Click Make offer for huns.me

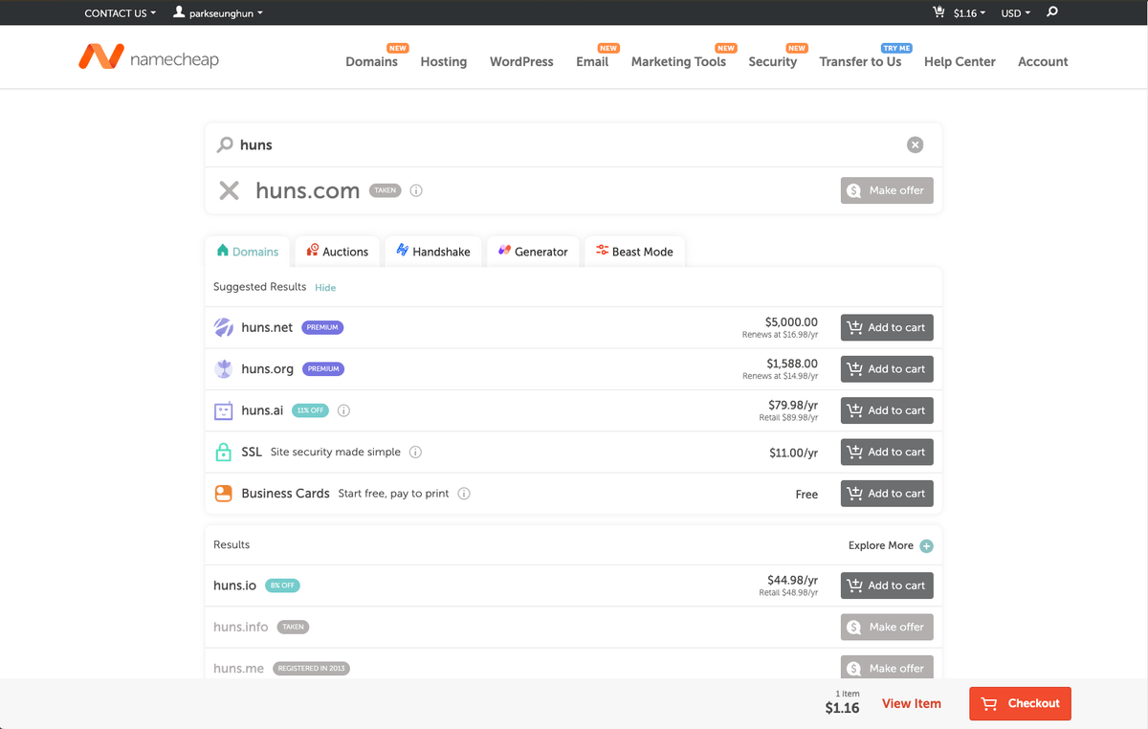tap(887, 668)
